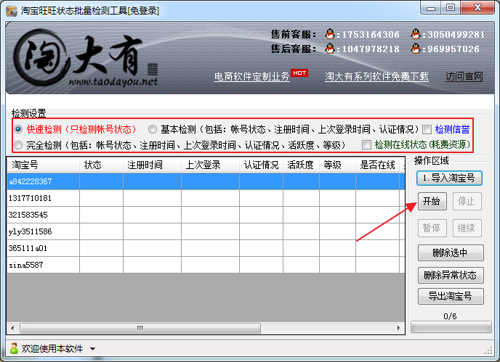Select the 基本检测 radio option
The width and height of the screenshot is (500, 362).
[x=153, y=129]
